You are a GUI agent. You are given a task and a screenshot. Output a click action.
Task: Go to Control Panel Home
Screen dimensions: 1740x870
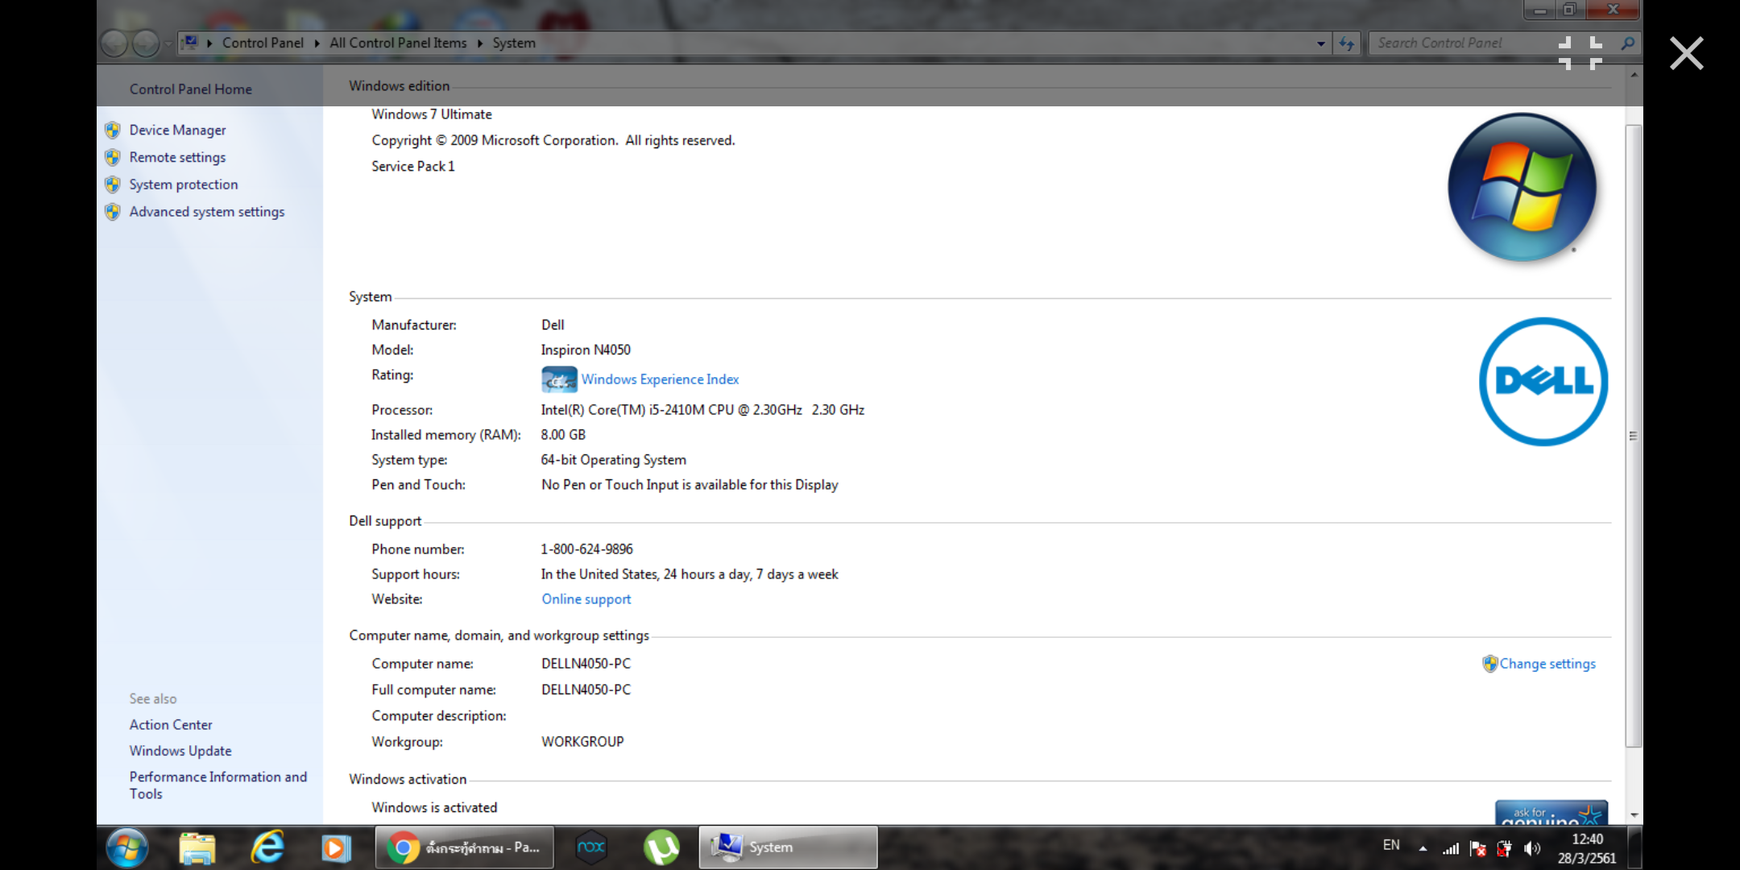(x=190, y=89)
